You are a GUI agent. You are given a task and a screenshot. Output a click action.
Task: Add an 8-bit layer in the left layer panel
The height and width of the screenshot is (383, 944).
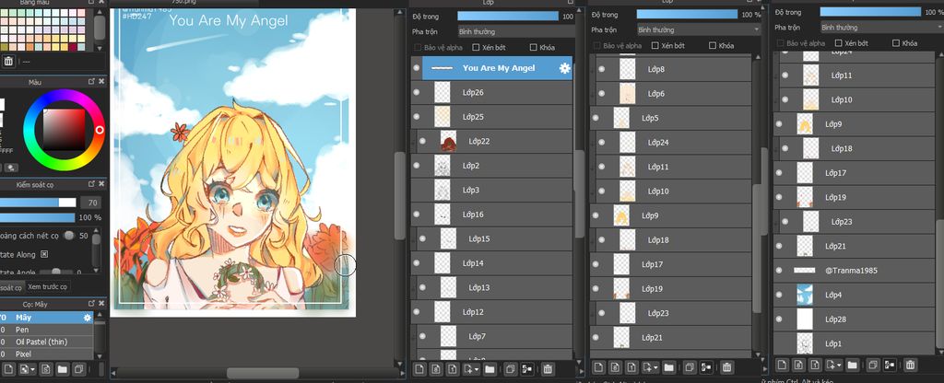[x=436, y=368]
